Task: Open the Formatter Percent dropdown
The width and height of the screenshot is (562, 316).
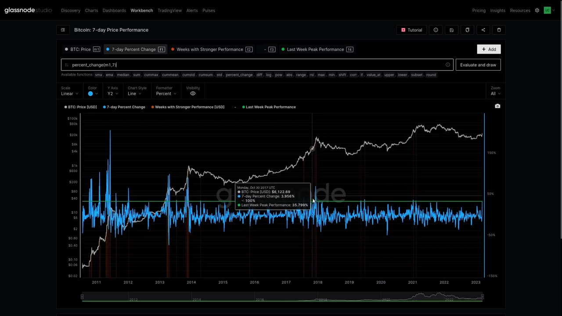Action: click(166, 93)
